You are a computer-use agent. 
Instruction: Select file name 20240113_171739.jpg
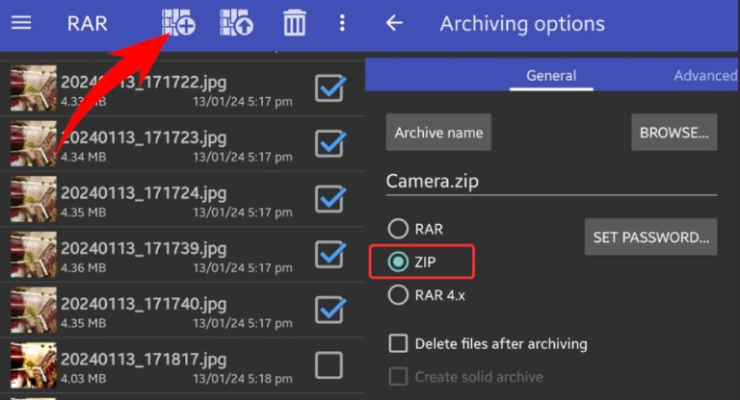coord(144,248)
